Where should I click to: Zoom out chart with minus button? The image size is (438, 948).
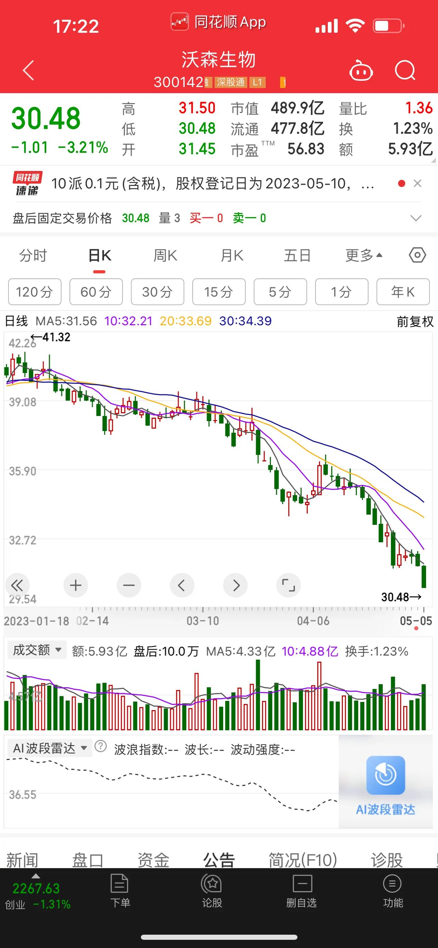click(129, 585)
